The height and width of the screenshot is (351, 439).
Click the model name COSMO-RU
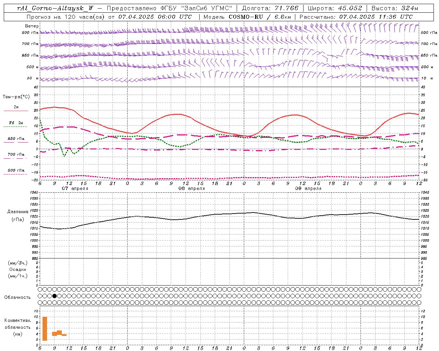tap(246, 17)
